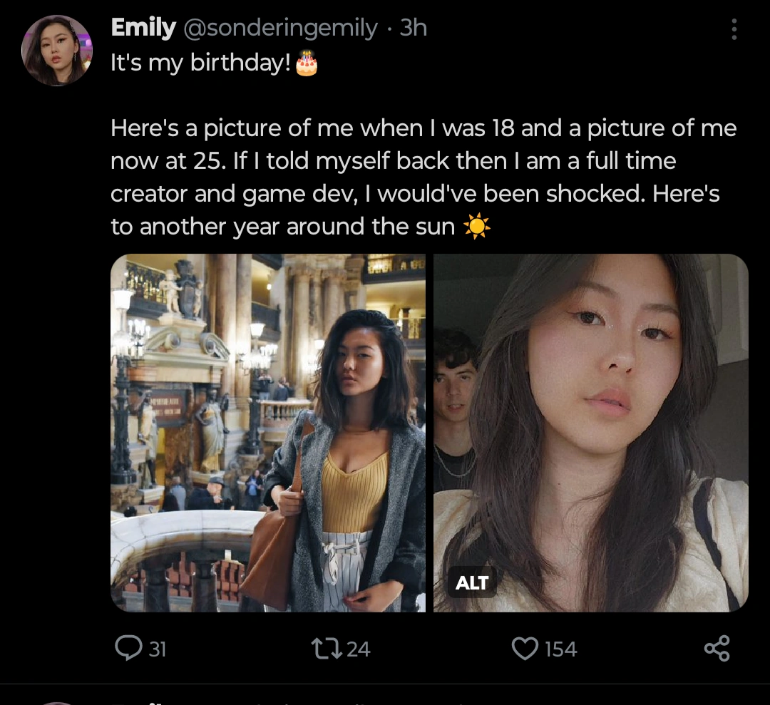Click the reply count 31

(x=157, y=649)
